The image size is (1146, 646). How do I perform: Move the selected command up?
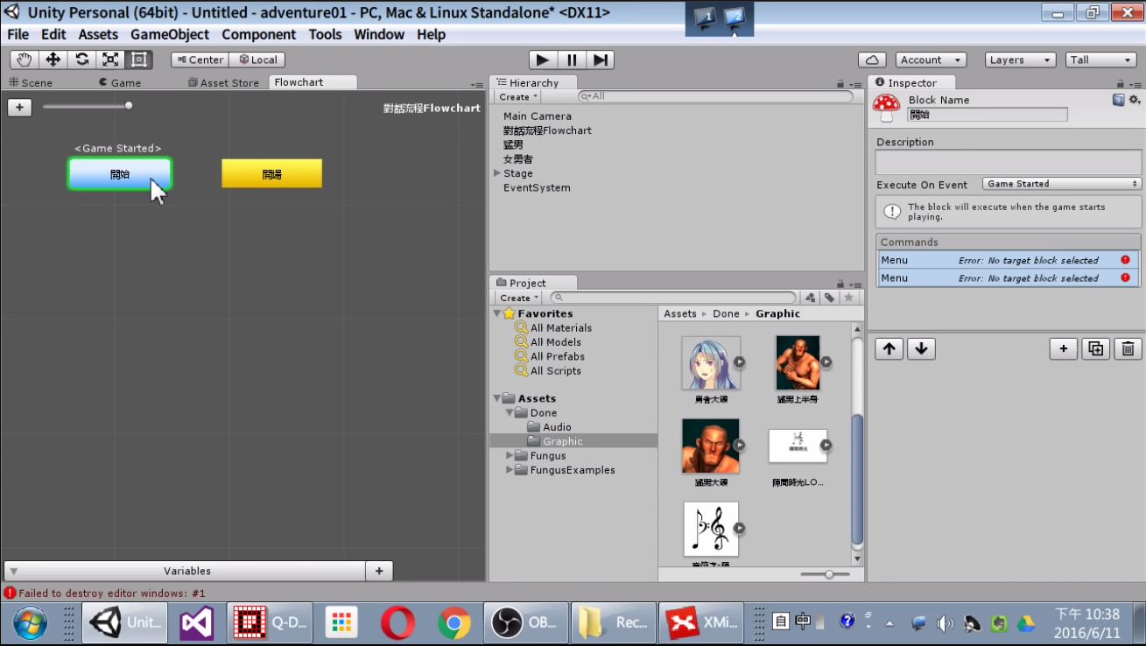tap(889, 348)
